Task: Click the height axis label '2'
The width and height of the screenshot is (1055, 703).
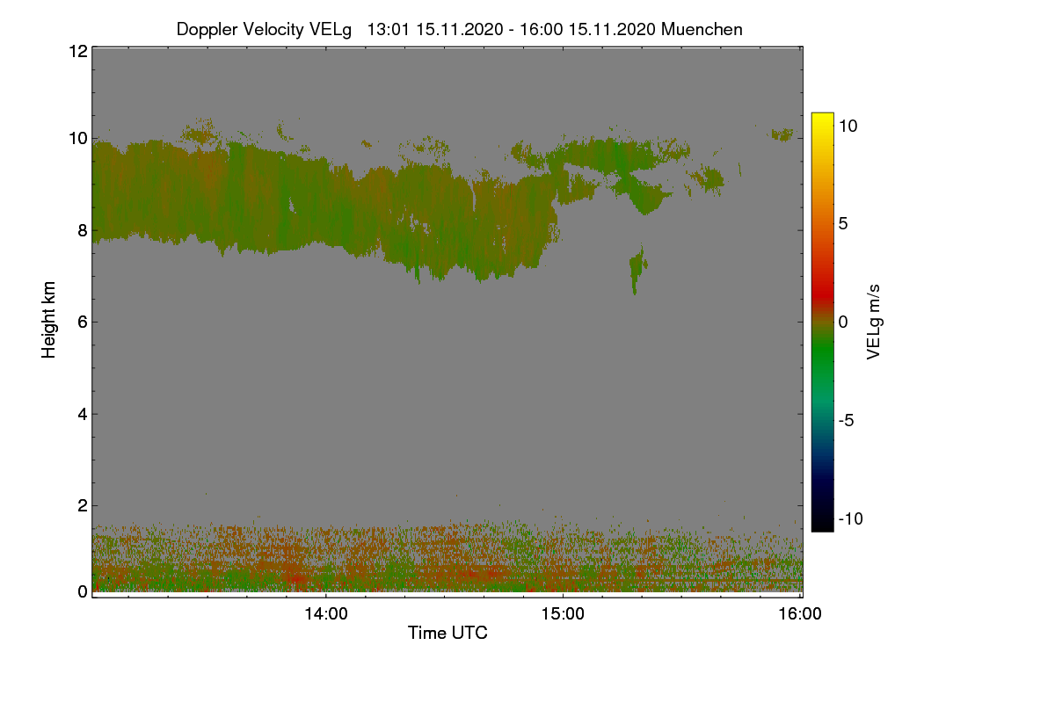Action: click(83, 504)
